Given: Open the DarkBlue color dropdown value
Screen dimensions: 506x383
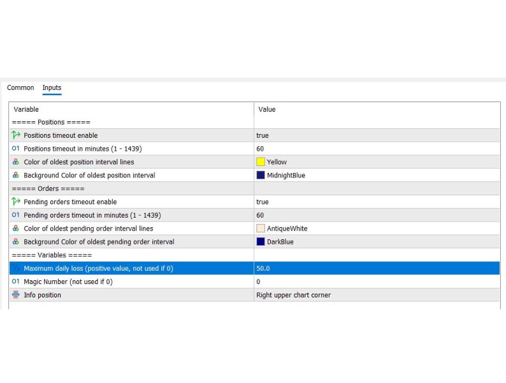Looking at the screenshot, I should pyautogui.click(x=377, y=242).
